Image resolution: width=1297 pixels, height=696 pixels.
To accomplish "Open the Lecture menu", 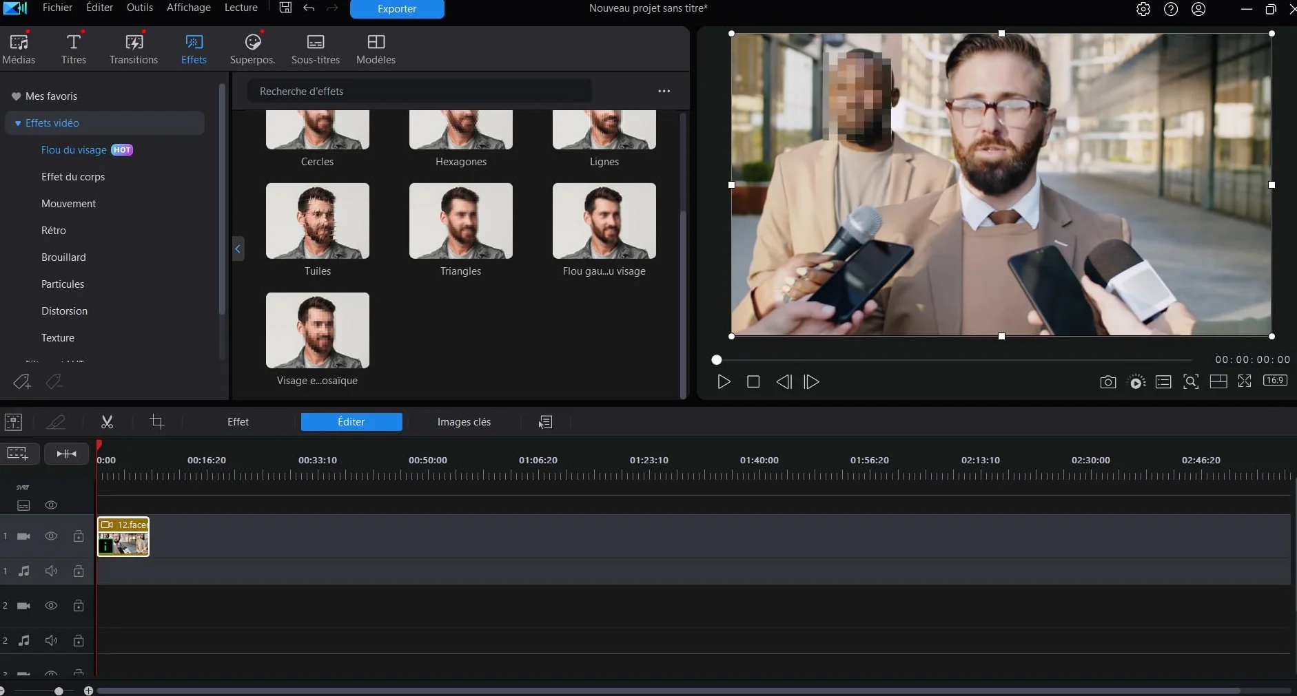I will pos(241,8).
